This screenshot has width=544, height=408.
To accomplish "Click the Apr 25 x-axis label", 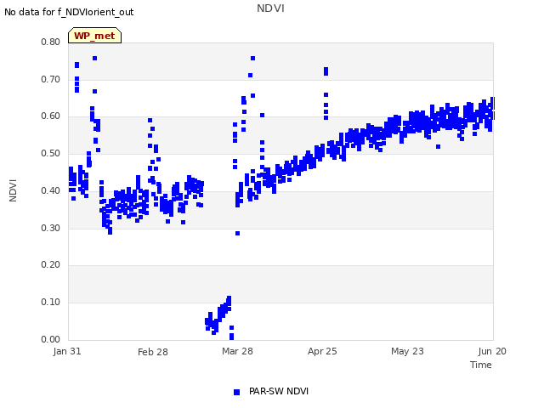I will pos(322,351).
